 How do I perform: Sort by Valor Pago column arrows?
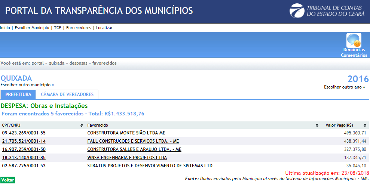pyautogui.click(x=367, y=125)
